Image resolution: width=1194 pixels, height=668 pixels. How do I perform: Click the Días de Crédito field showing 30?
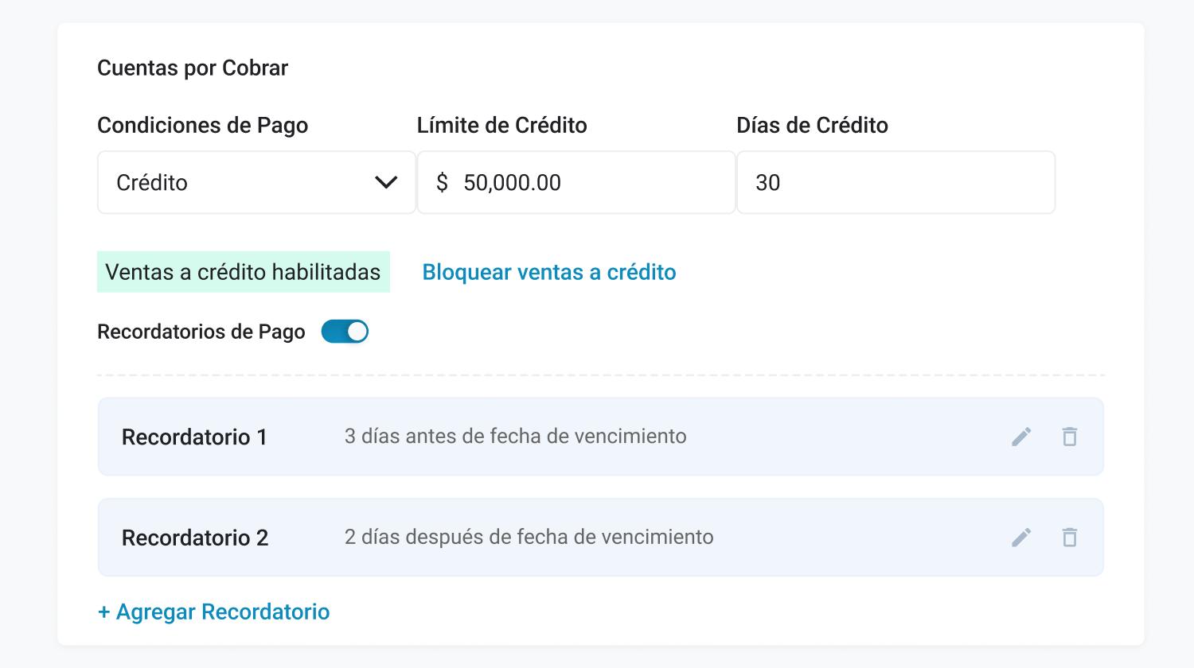895,183
